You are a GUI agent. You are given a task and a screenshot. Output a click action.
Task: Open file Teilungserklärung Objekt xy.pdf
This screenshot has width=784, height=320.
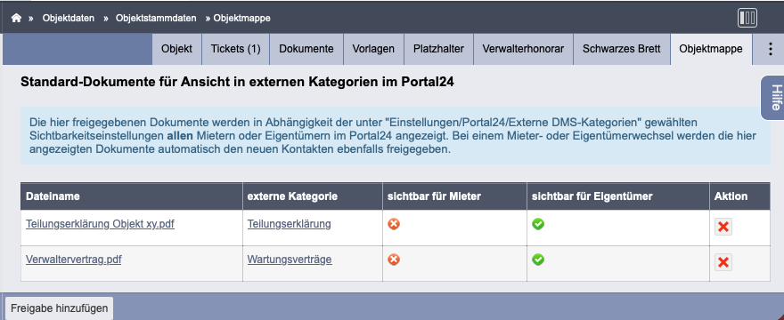point(100,224)
